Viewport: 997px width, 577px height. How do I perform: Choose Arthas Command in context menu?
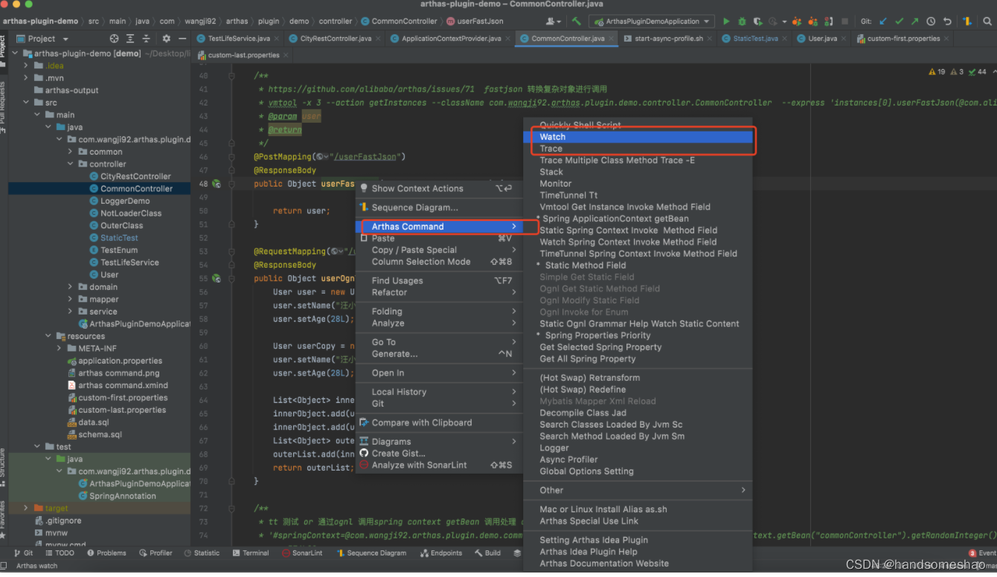439,227
